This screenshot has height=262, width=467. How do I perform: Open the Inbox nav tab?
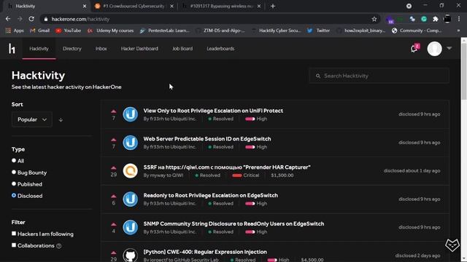101,49
